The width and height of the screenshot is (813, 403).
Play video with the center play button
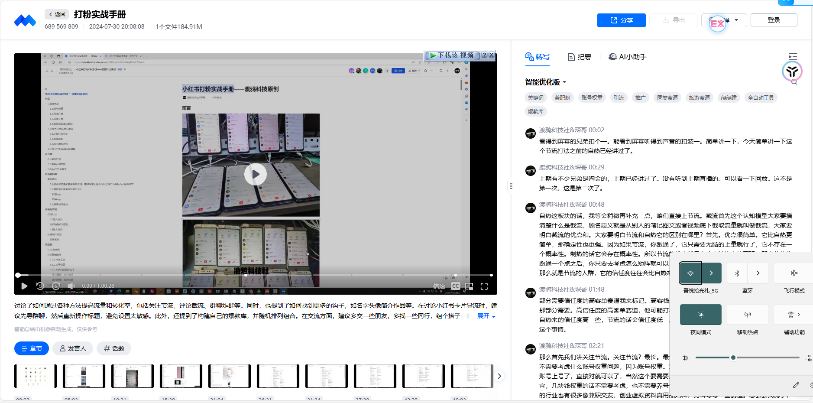click(256, 174)
